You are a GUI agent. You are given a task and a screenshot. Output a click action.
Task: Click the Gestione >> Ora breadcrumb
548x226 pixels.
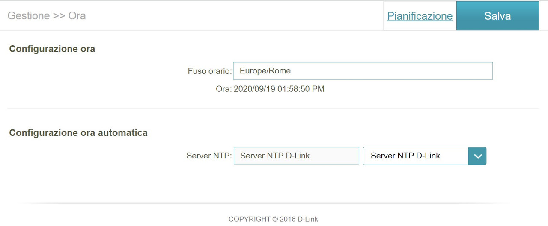coord(47,16)
